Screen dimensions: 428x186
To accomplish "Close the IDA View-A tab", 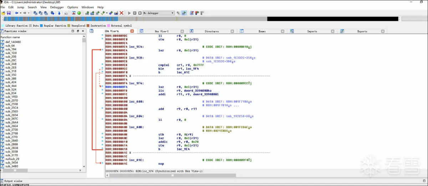I will tap(132, 31).
